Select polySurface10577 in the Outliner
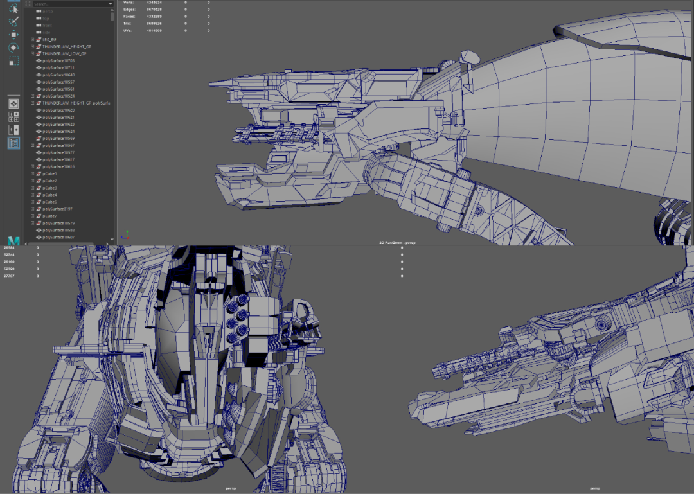The width and height of the screenshot is (694, 494). pyautogui.click(x=58, y=153)
